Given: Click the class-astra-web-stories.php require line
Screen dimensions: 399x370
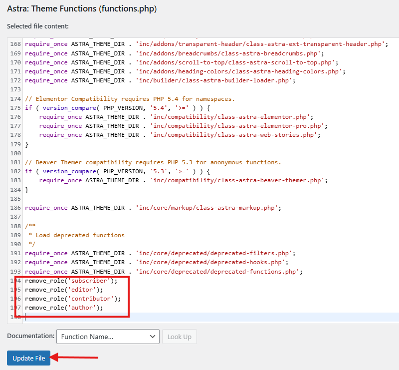Looking at the screenshot, I should pos(180,135).
